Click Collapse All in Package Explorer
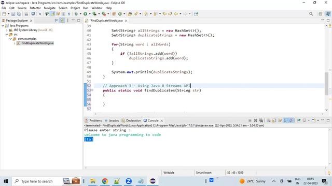The image size is (332, 186). [57, 20]
